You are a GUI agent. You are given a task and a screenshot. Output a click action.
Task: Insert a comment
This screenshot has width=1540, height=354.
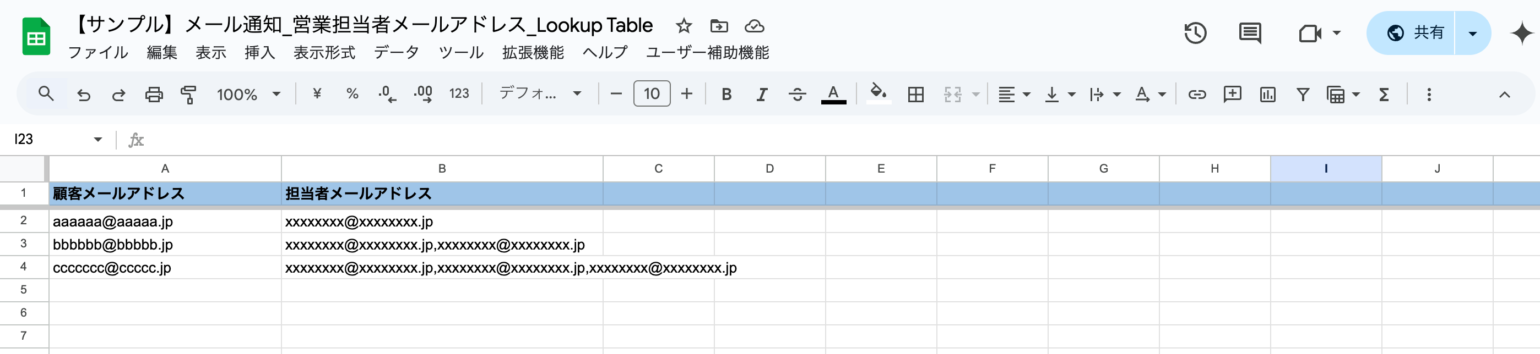pyautogui.click(x=1232, y=95)
